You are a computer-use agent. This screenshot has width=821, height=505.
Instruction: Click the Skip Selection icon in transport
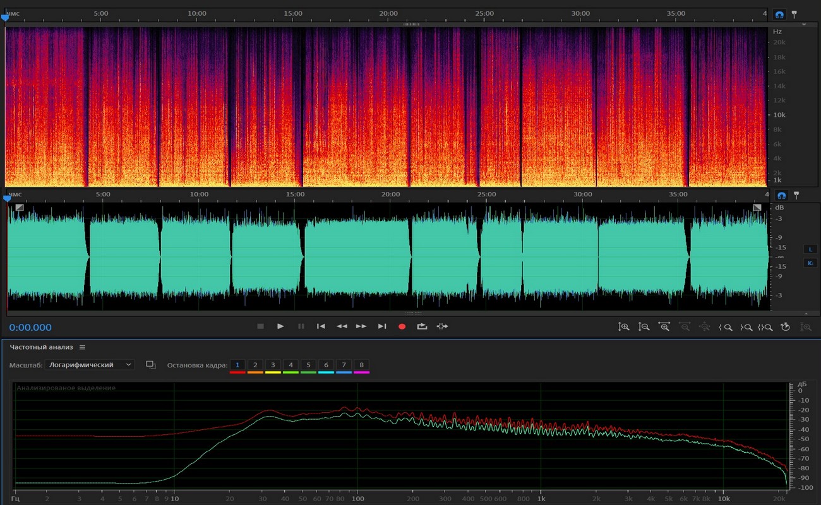tap(442, 326)
